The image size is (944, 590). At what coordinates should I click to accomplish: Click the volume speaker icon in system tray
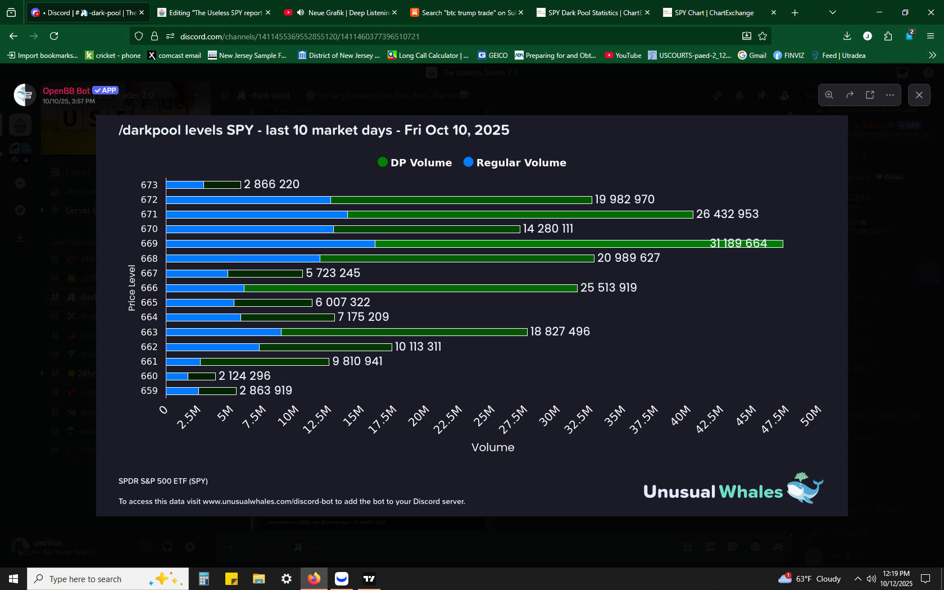[x=872, y=579]
